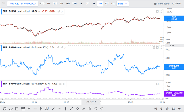This screenshot has height=112, width=184.
Task: Maximize the BHP price panel
Action: pyautogui.click(x=161, y=12)
